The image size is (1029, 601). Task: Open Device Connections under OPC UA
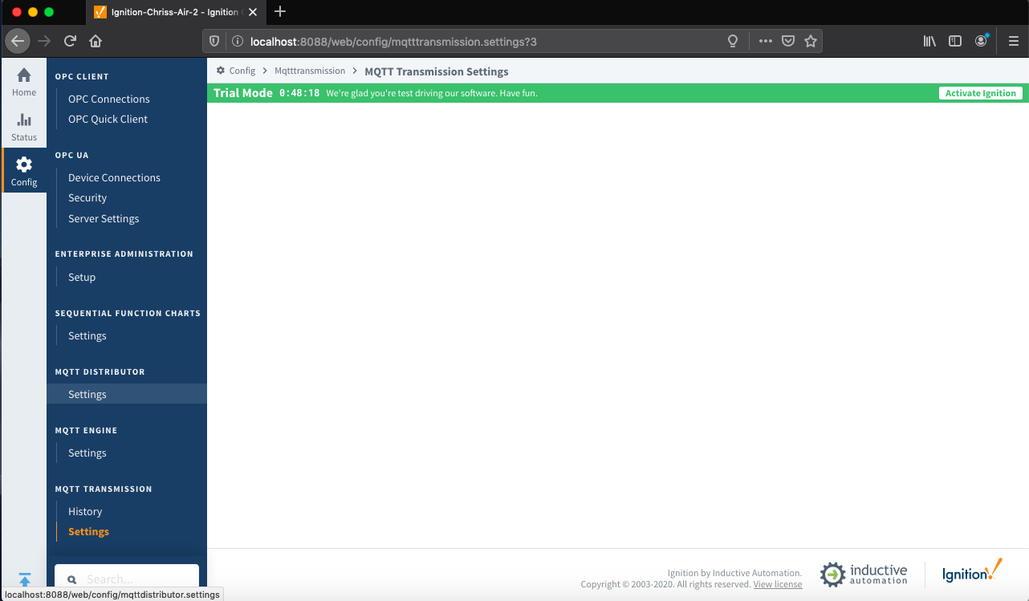114,177
